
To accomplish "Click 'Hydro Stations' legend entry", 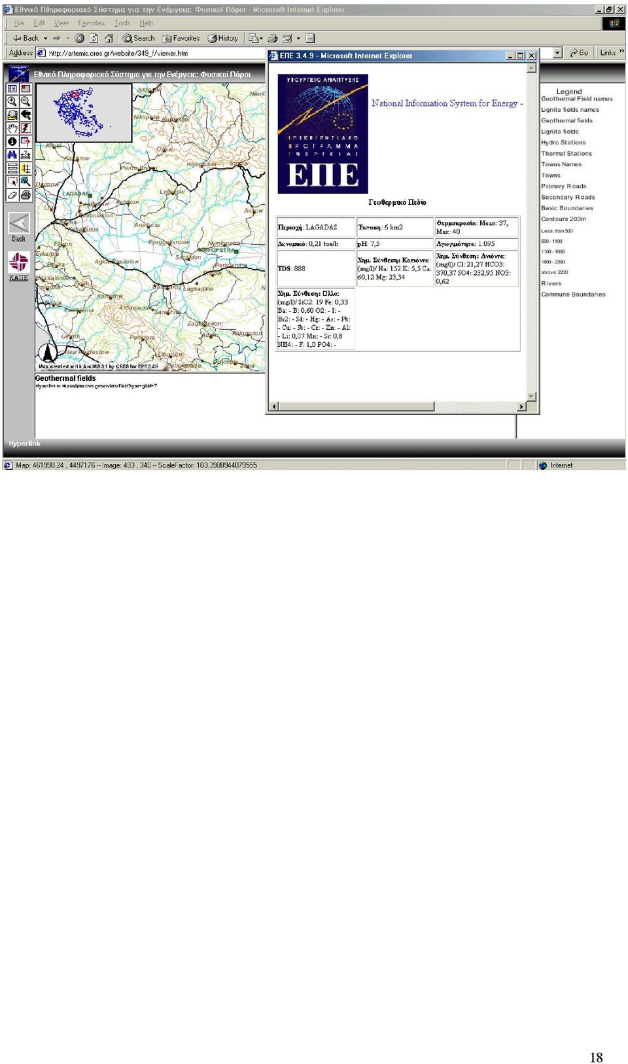I will point(563,143).
